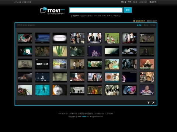The height and width of the screenshot is (132, 177).
Task: Open the cheerleaders on green field thumbnail
Action: 112,38
